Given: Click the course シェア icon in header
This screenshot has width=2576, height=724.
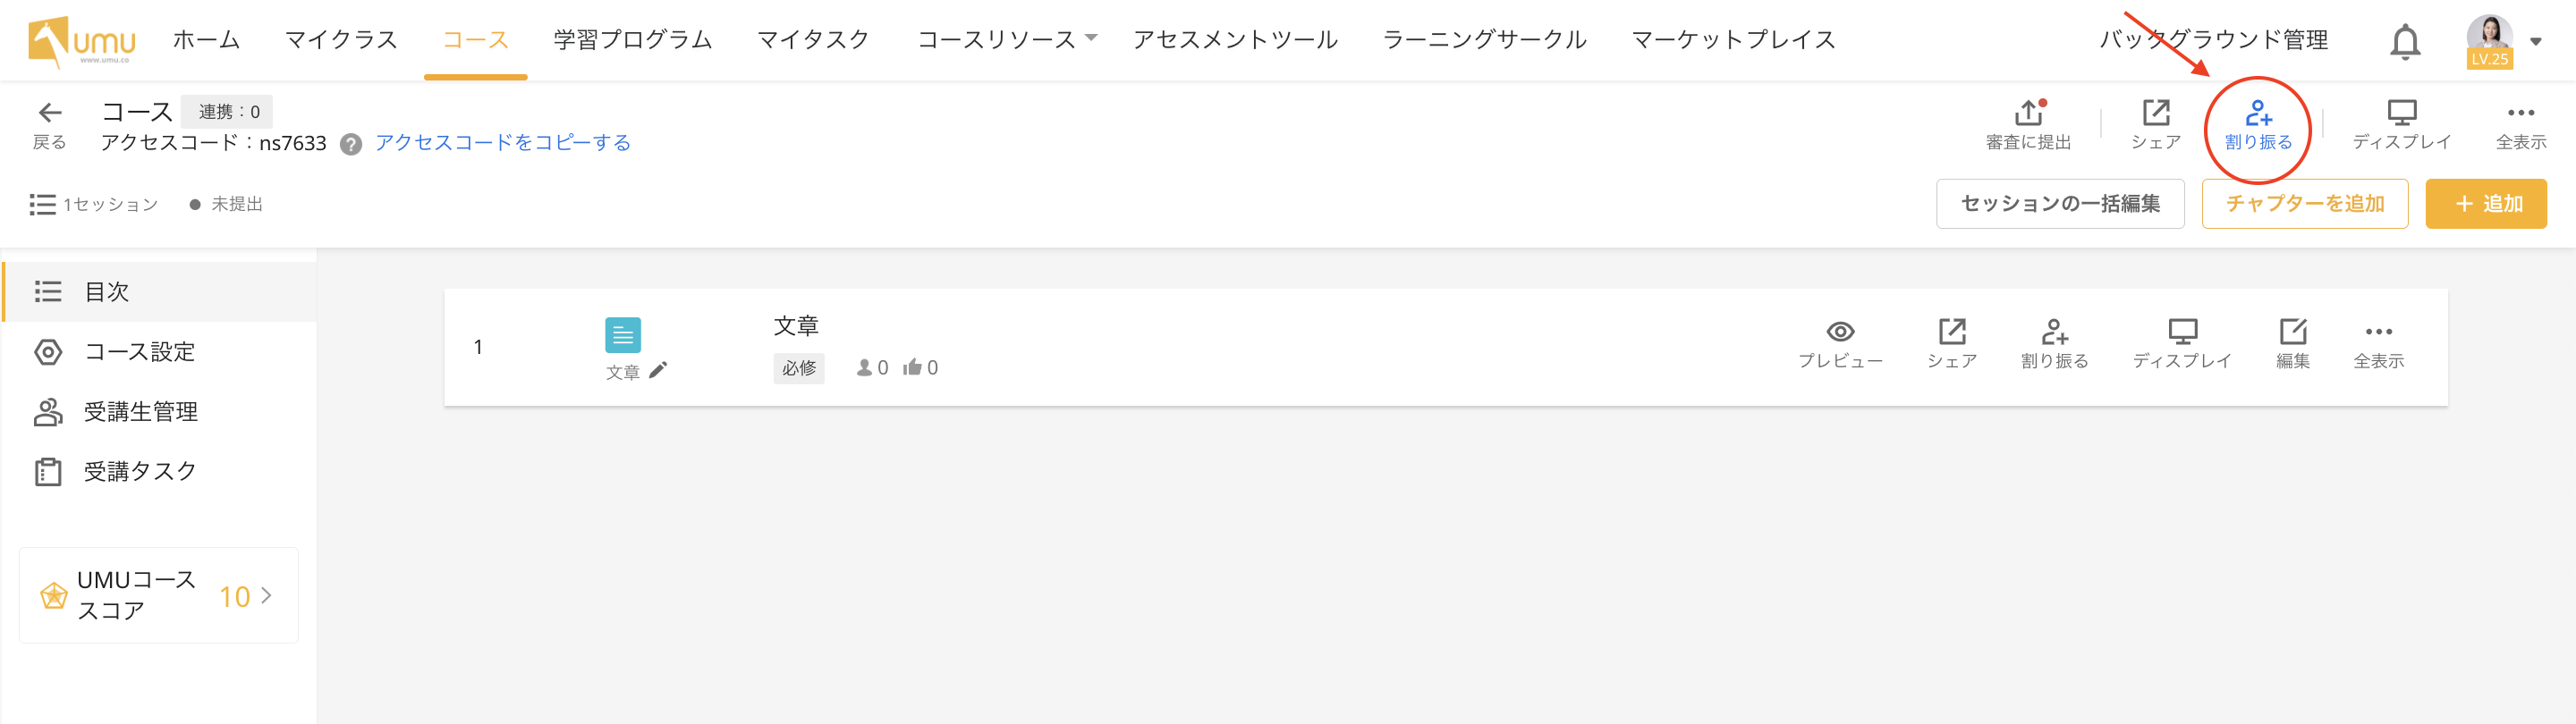Looking at the screenshot, I should click(x=2155, y=113).
